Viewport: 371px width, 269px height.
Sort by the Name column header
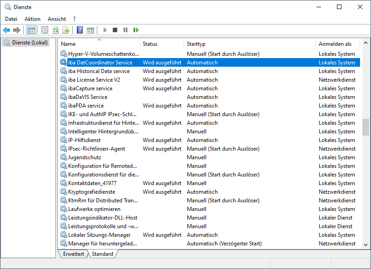99,44
